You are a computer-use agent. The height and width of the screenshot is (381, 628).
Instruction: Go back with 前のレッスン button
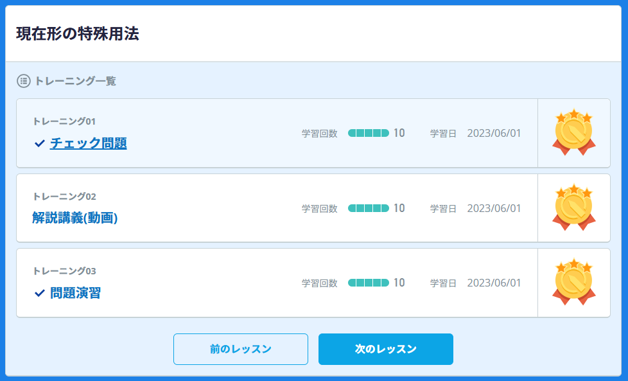(x=241, y=349)
